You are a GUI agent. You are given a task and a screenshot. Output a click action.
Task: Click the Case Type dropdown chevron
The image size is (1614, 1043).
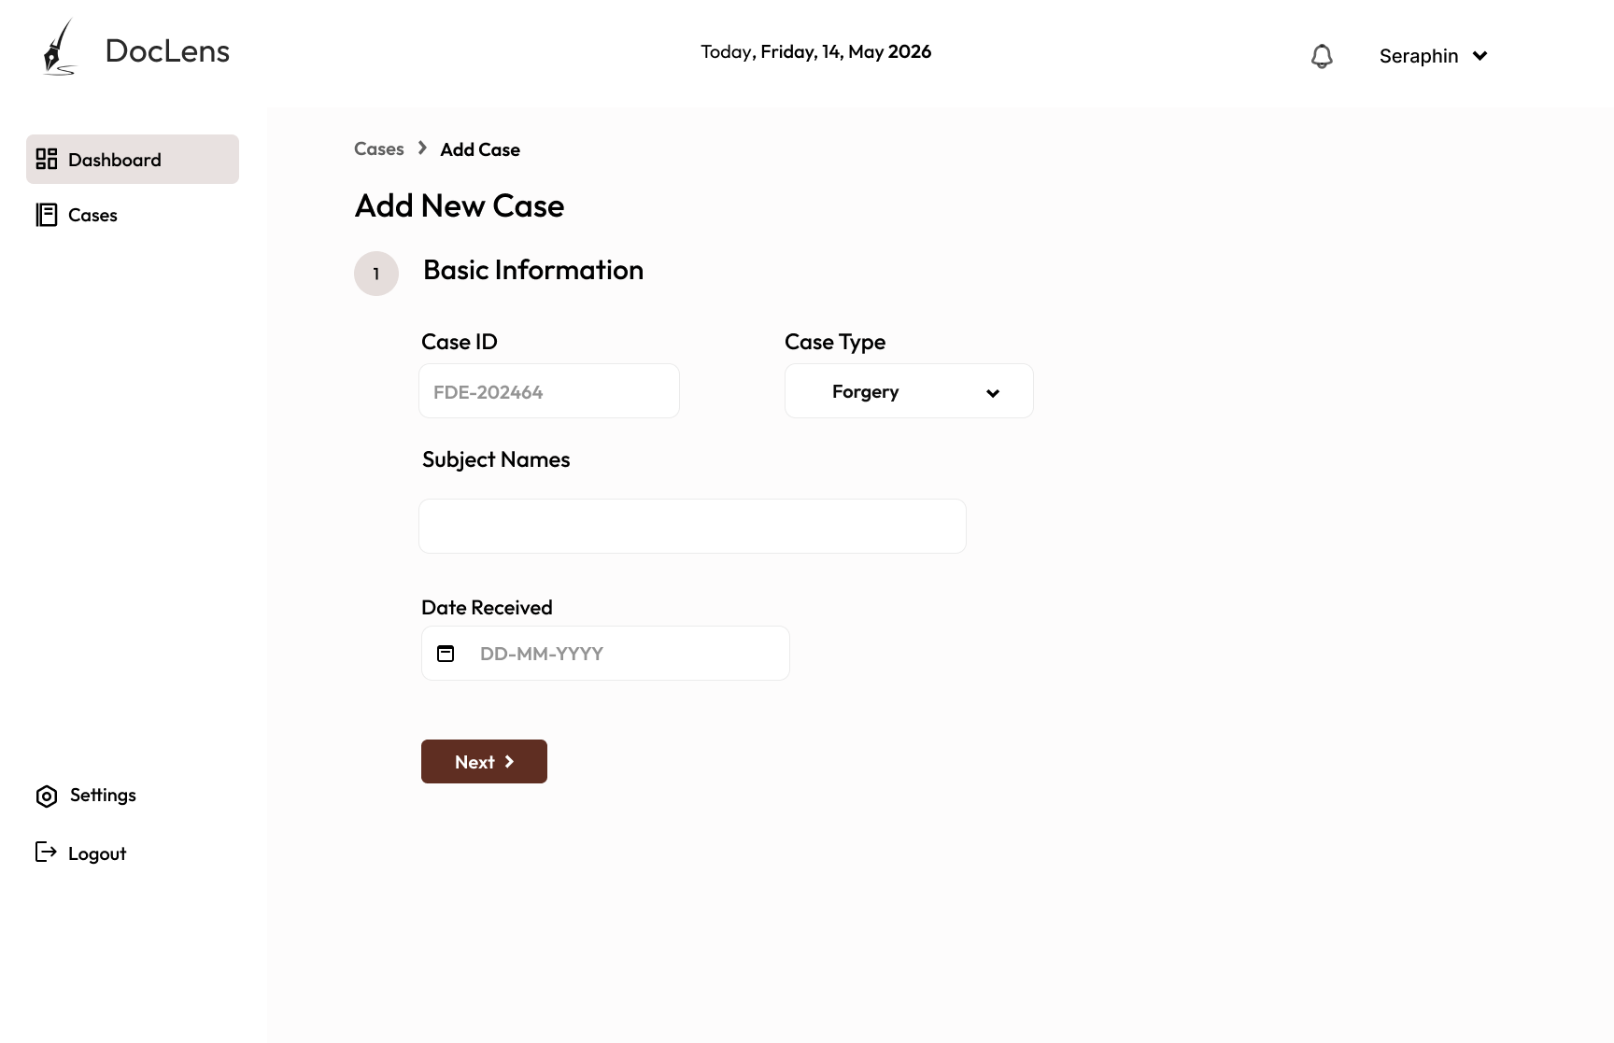(993, 393)
